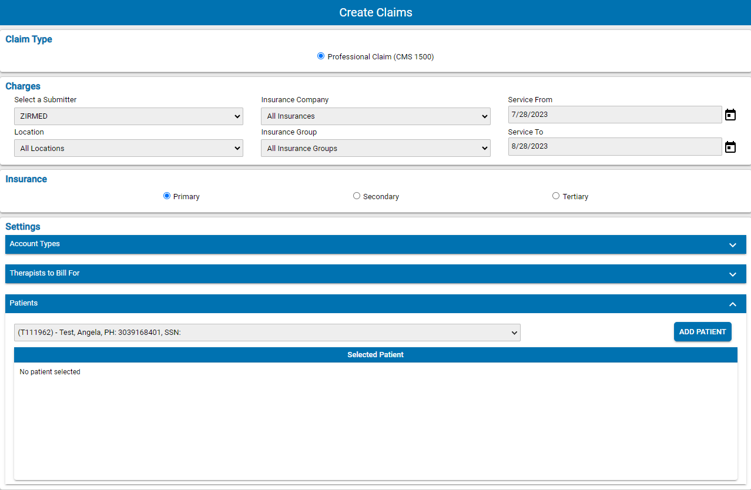Choose the Primary insurance radio button
The width and height of the screenshot is (751, 490).
coord(167,196)
